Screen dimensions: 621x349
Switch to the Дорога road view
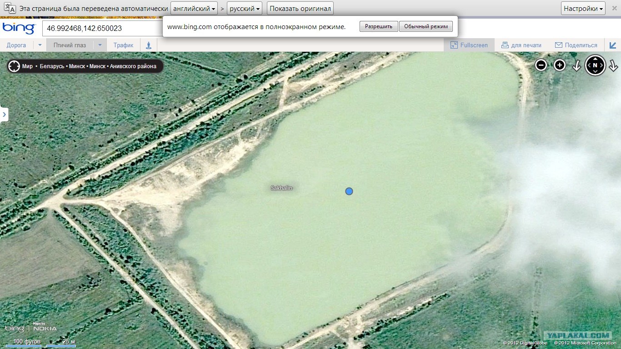pos(16,45)
